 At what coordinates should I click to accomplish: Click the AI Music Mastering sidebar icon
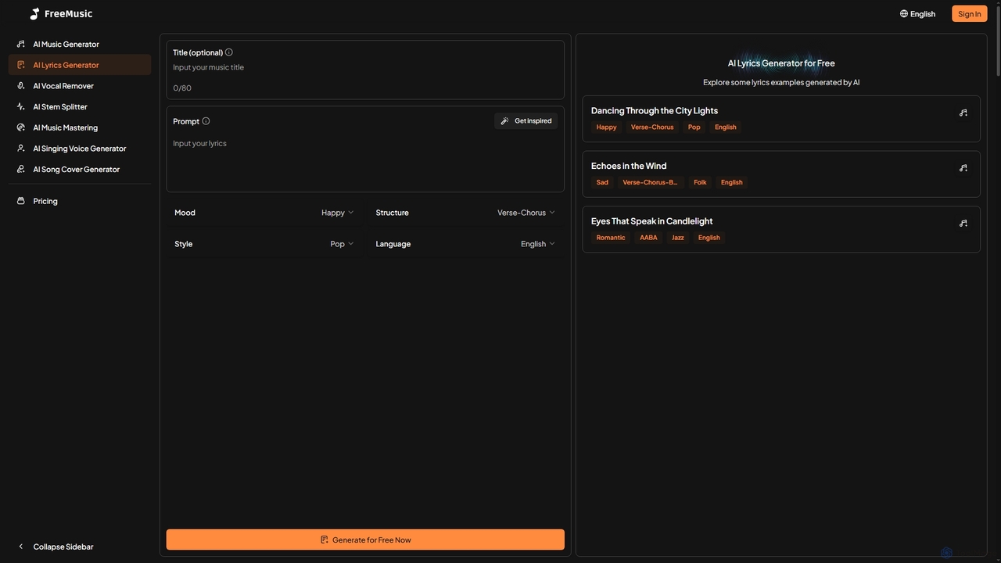(21, 127)
